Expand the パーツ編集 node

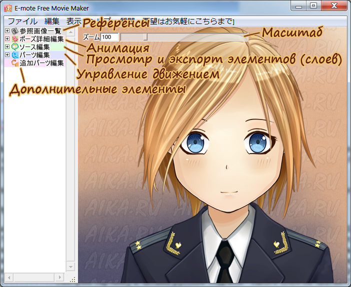tap(7, 54)
